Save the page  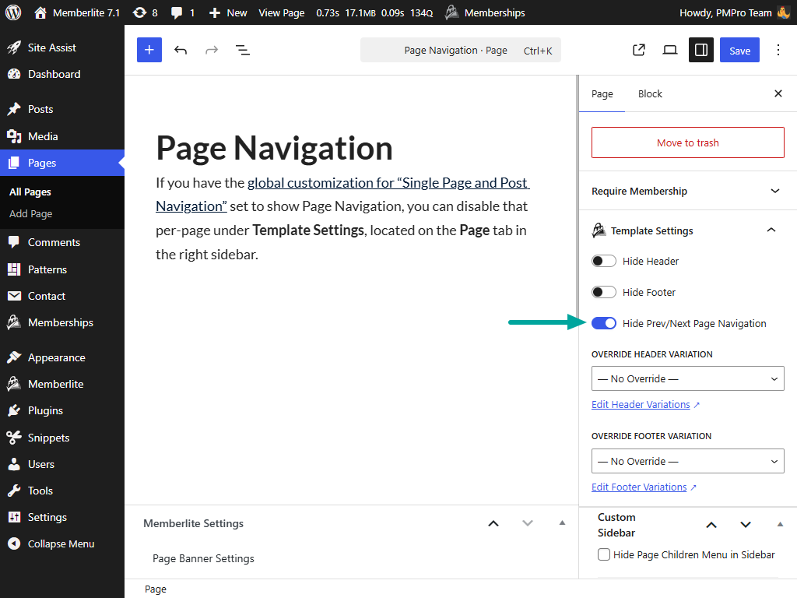coord(739,50)
